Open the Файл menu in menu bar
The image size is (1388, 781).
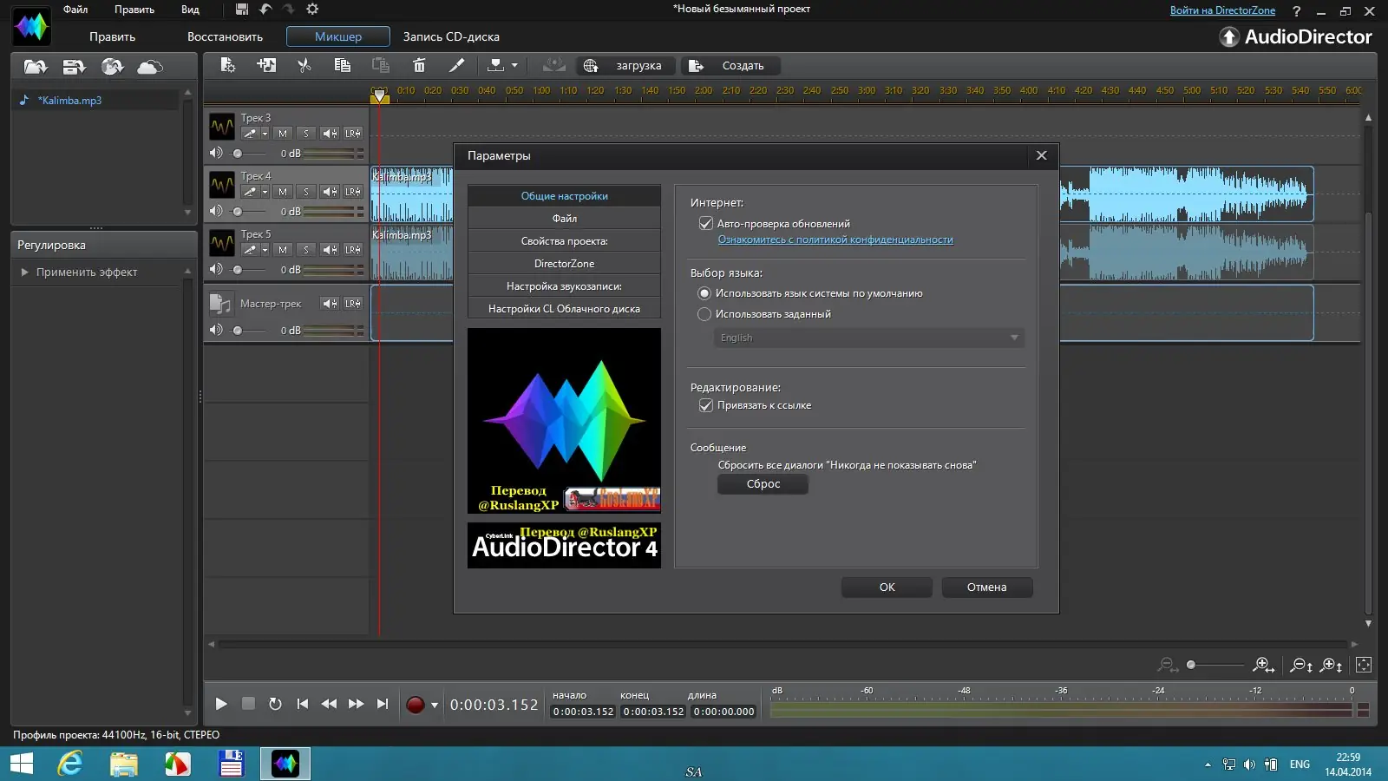tap(75, 10)
